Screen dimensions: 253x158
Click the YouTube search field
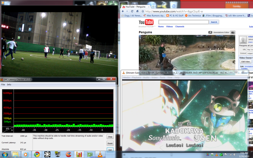183,22
